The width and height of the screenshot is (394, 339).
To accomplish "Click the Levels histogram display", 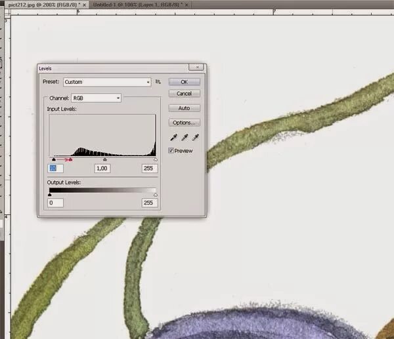I will [102, 136].
